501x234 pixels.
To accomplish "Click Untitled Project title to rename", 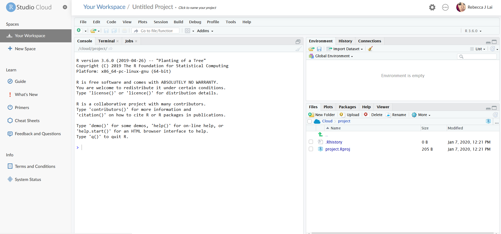I will tap(153, 7).
